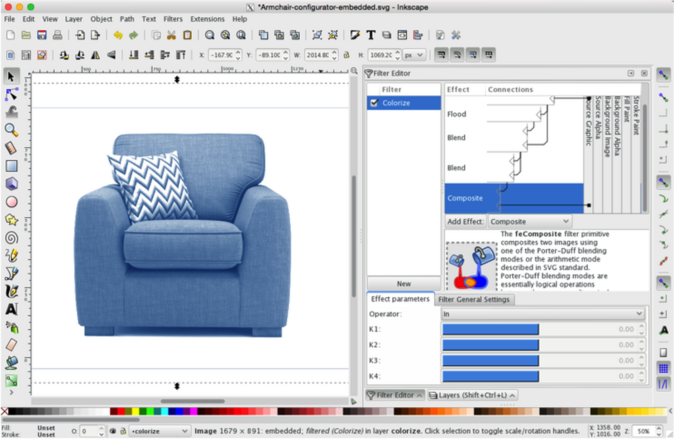The width and height of the screenshot is (674, 439).
Task: Select the Node editing tool
Action: [x=11, y=94]
